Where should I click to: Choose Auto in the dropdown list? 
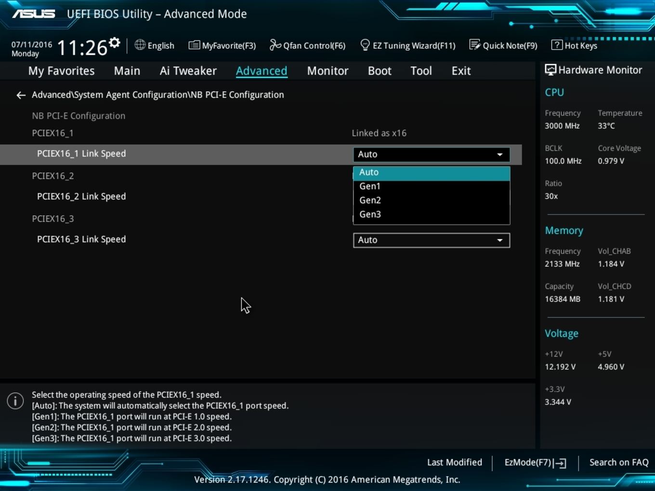[432, 172]
